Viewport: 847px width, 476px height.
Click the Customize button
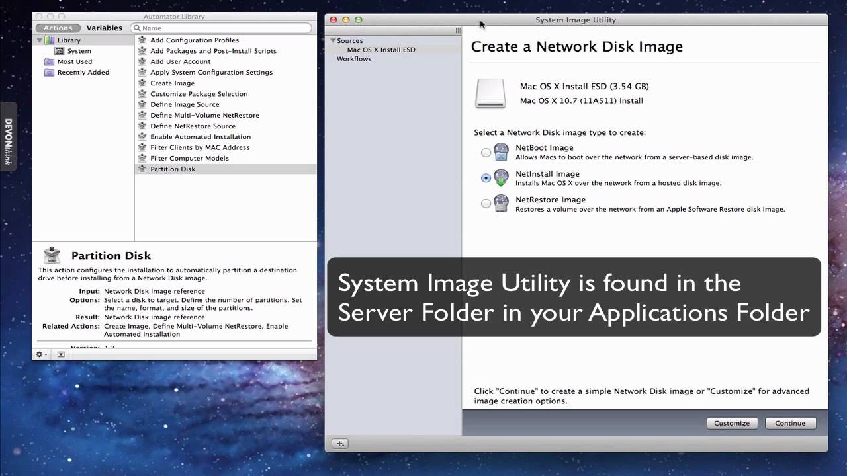point(732,423)
